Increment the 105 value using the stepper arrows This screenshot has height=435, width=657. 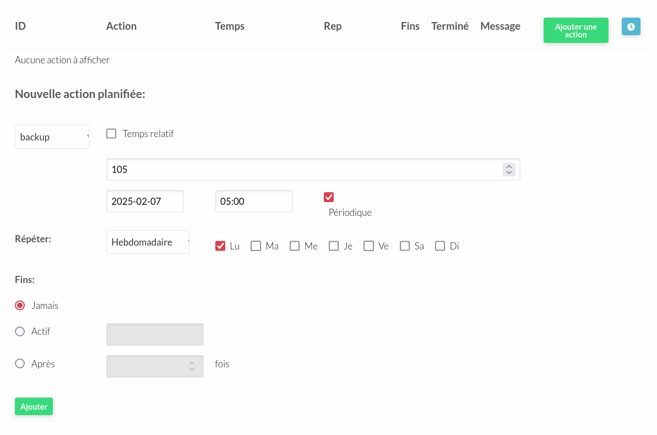(509, 166)
